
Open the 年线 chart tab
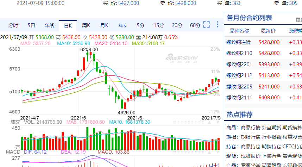click(50, 25)
